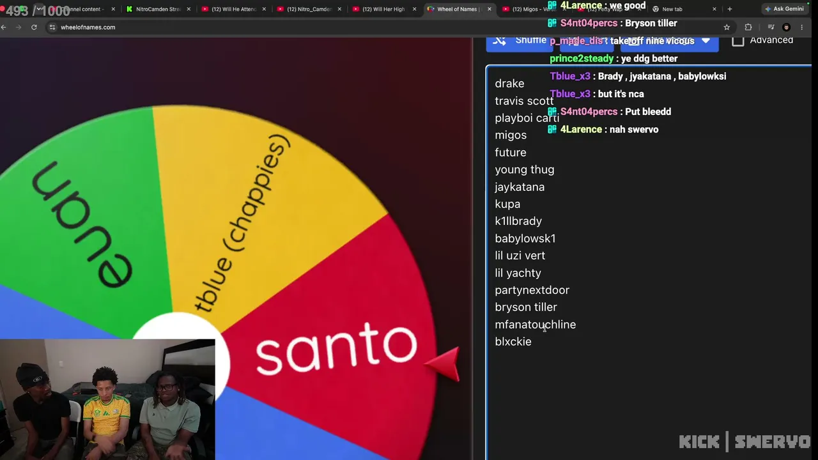Screen dimensions: 818x460
Task: Expand the white dropdown arrow beside Advanced
Action: pyautogui.click(x=706, y=40)
